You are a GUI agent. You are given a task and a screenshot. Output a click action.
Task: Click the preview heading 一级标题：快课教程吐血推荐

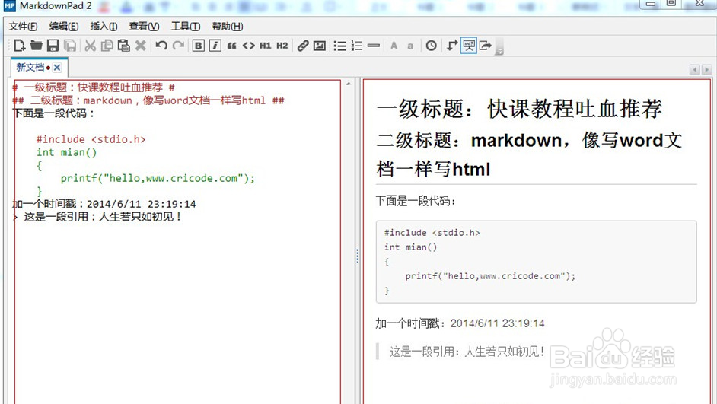click(x=519, y=109)
